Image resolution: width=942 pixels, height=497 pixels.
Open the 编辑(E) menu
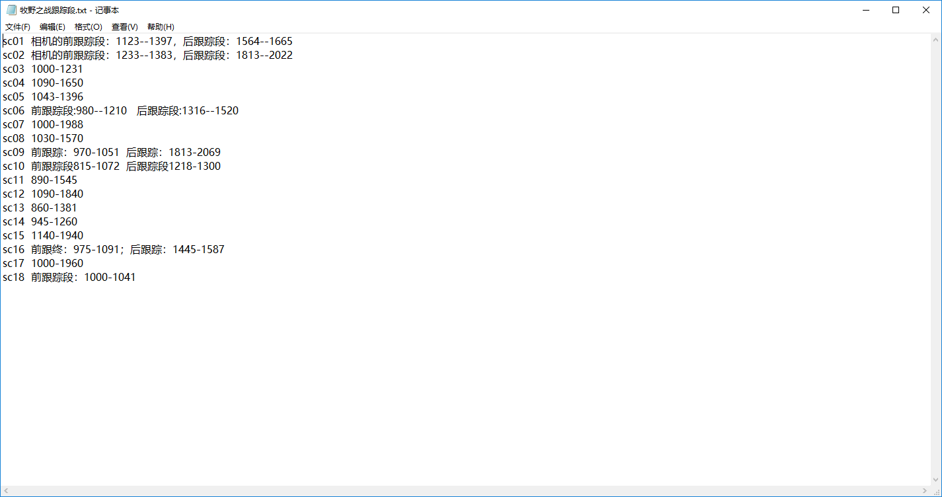pos(52,27)
